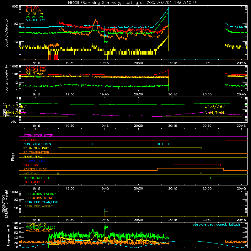Select the SC_IN_SUNLIGHT flag label

coord(36,148)
